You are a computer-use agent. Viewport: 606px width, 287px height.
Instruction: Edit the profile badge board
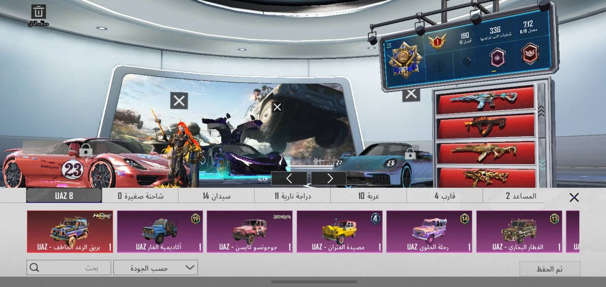click(x=389, y=46)
